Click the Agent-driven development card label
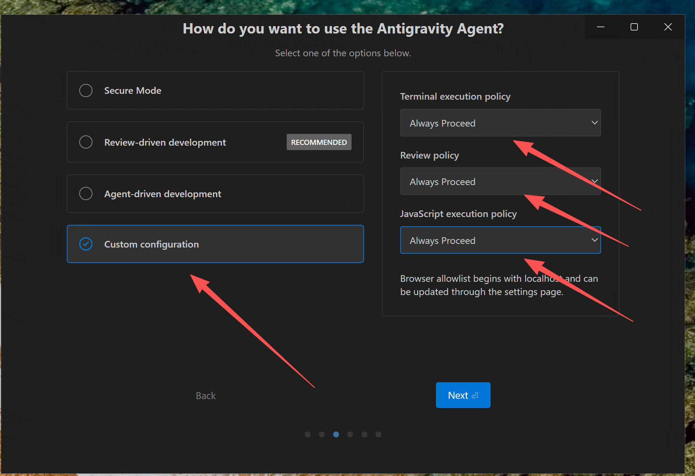 click(x=163, y=194)
